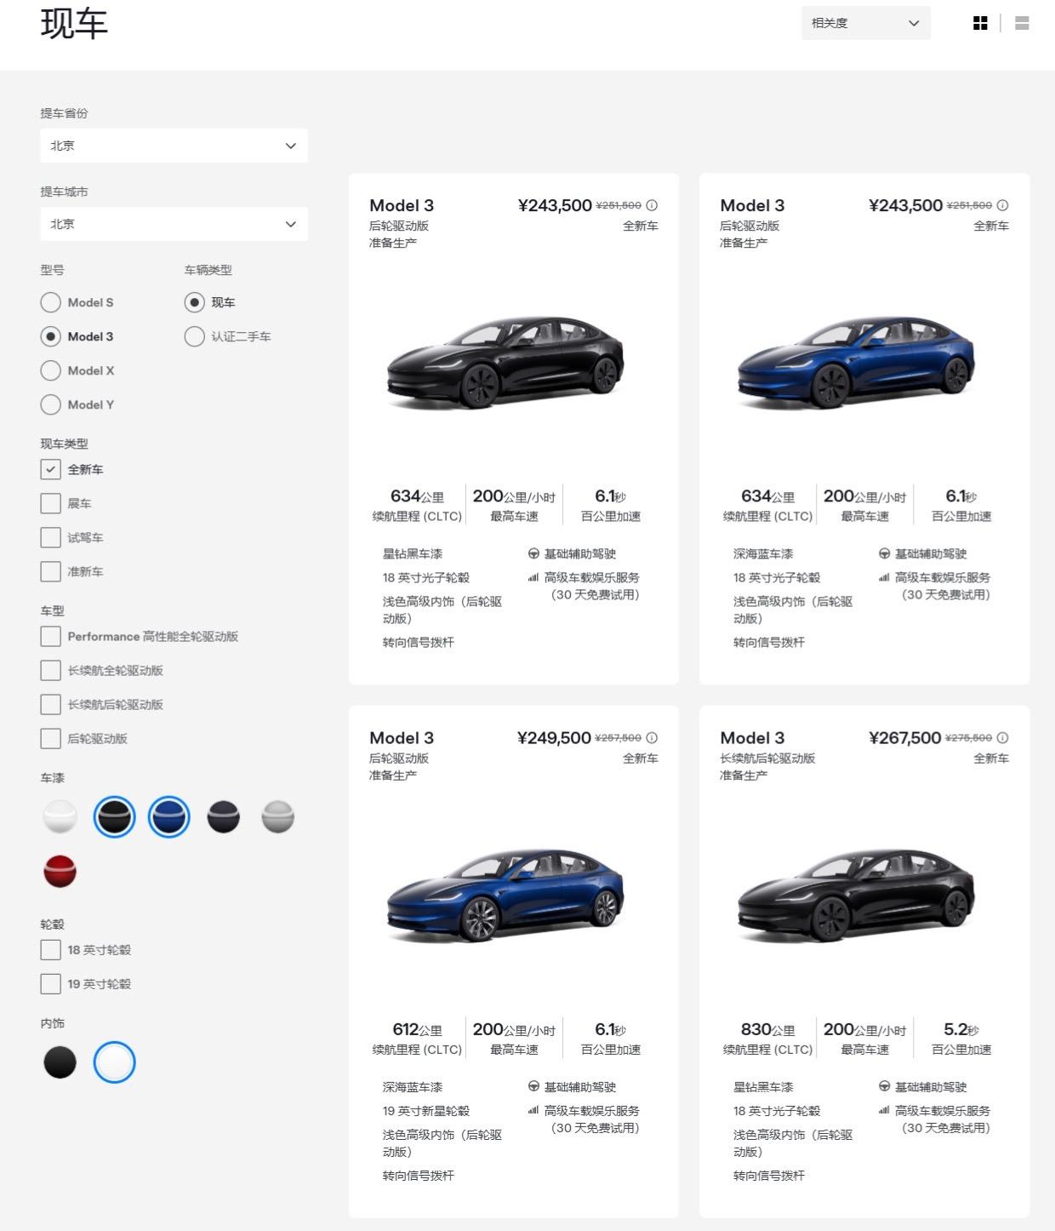Select dark grey paint color swatch

click(223, 817)
